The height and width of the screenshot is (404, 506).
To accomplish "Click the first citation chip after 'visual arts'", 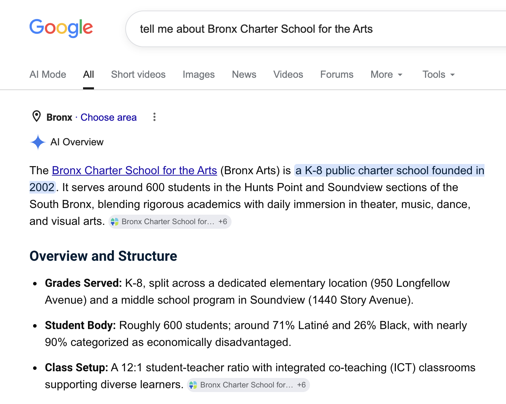I will [170, 222].
